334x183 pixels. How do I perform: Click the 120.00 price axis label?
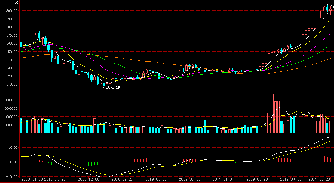[12, 76]
